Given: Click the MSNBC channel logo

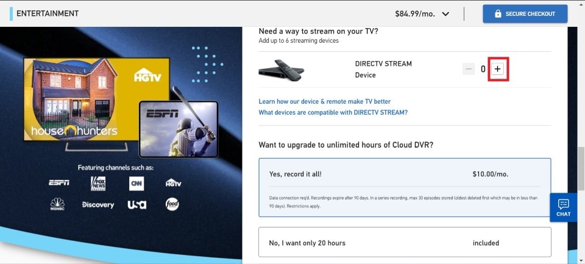Looking at the screenshot, I should tap(57, 204).
